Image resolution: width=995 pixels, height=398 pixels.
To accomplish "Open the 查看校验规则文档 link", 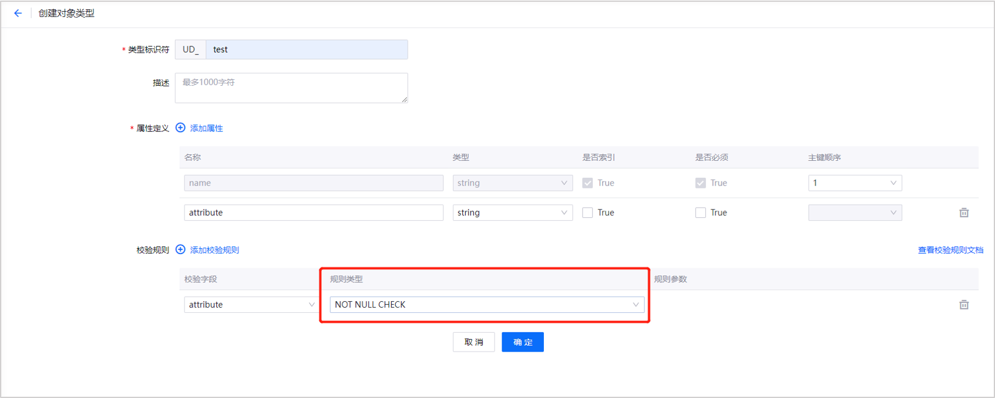I will tap(950, 250).
